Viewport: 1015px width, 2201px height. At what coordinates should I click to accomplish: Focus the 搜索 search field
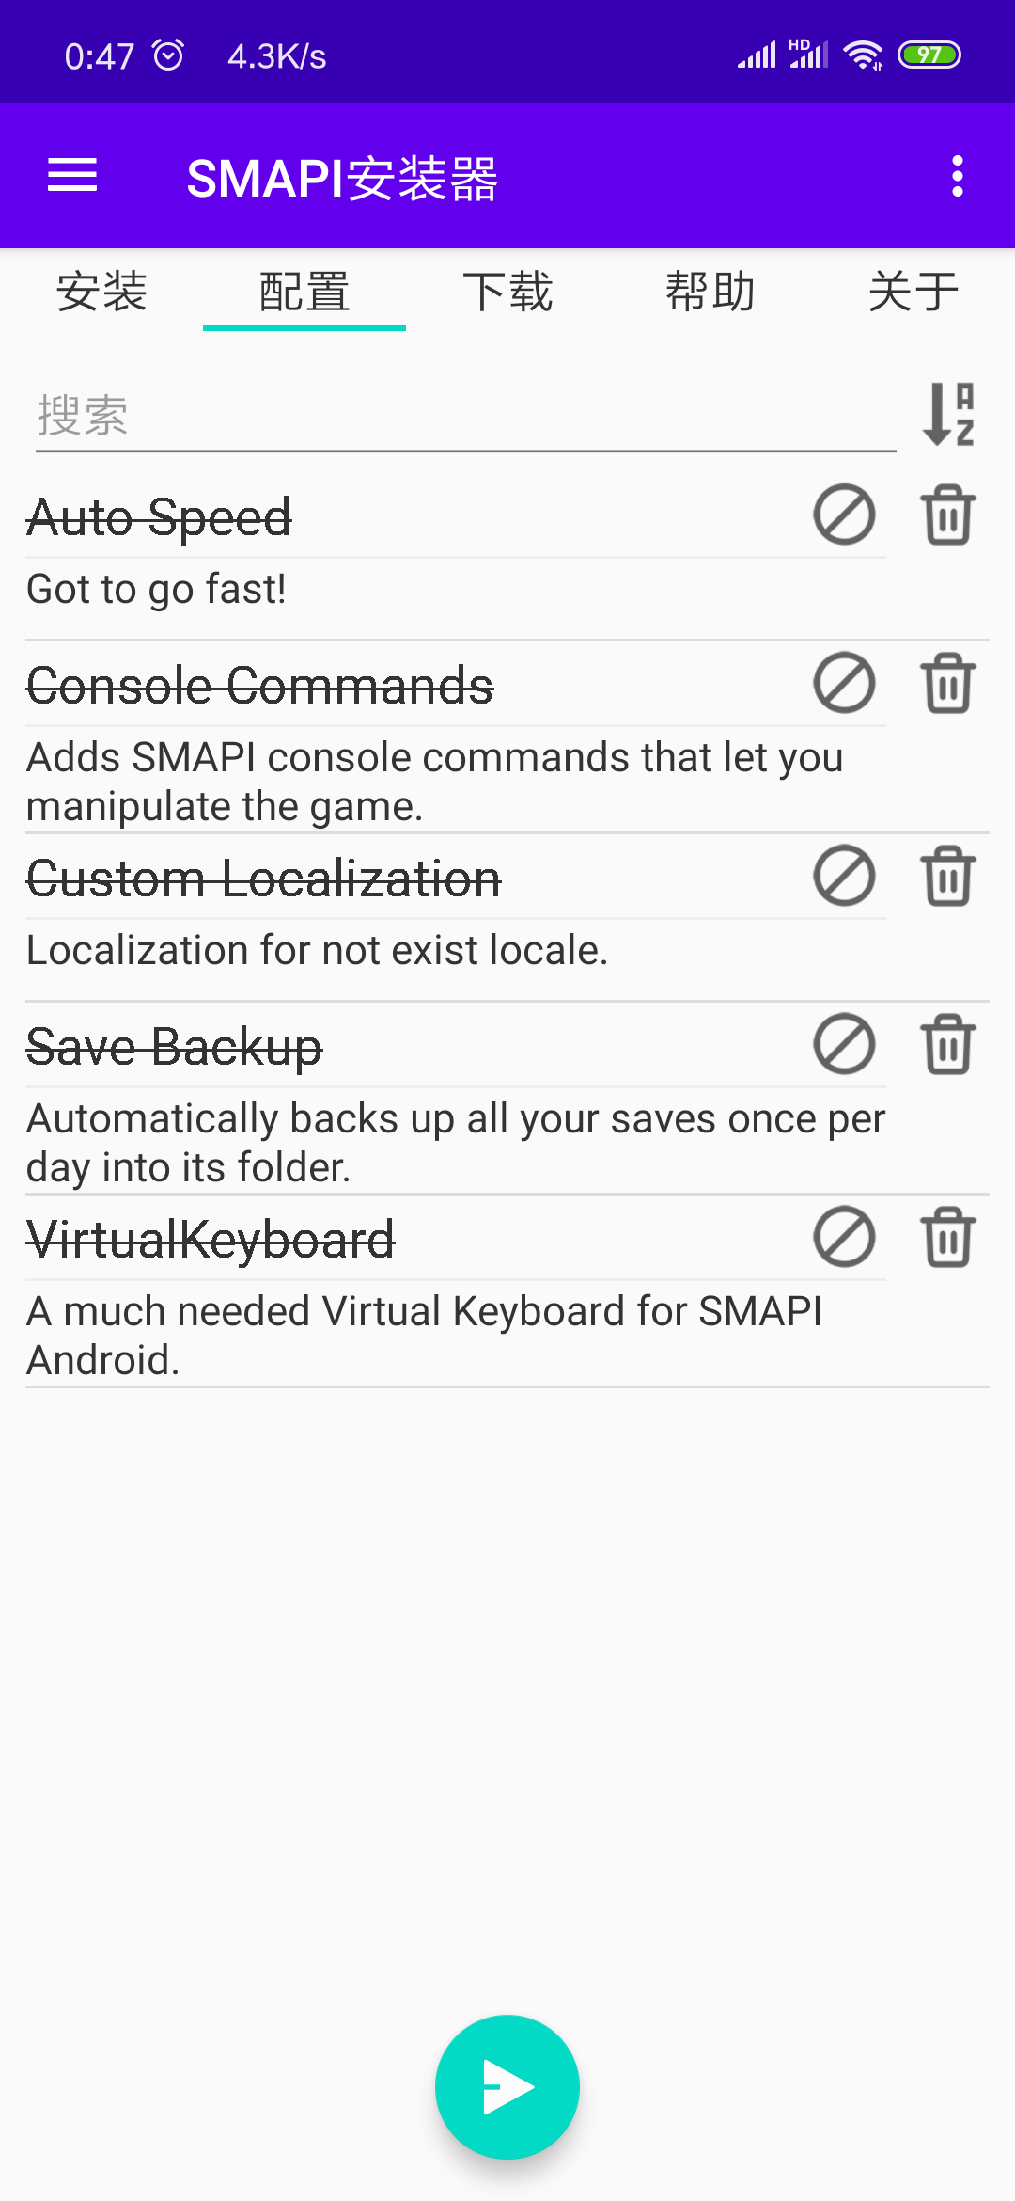[x=465, y=415]
